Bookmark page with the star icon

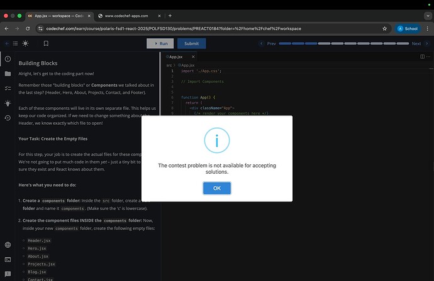pos(384,28)
